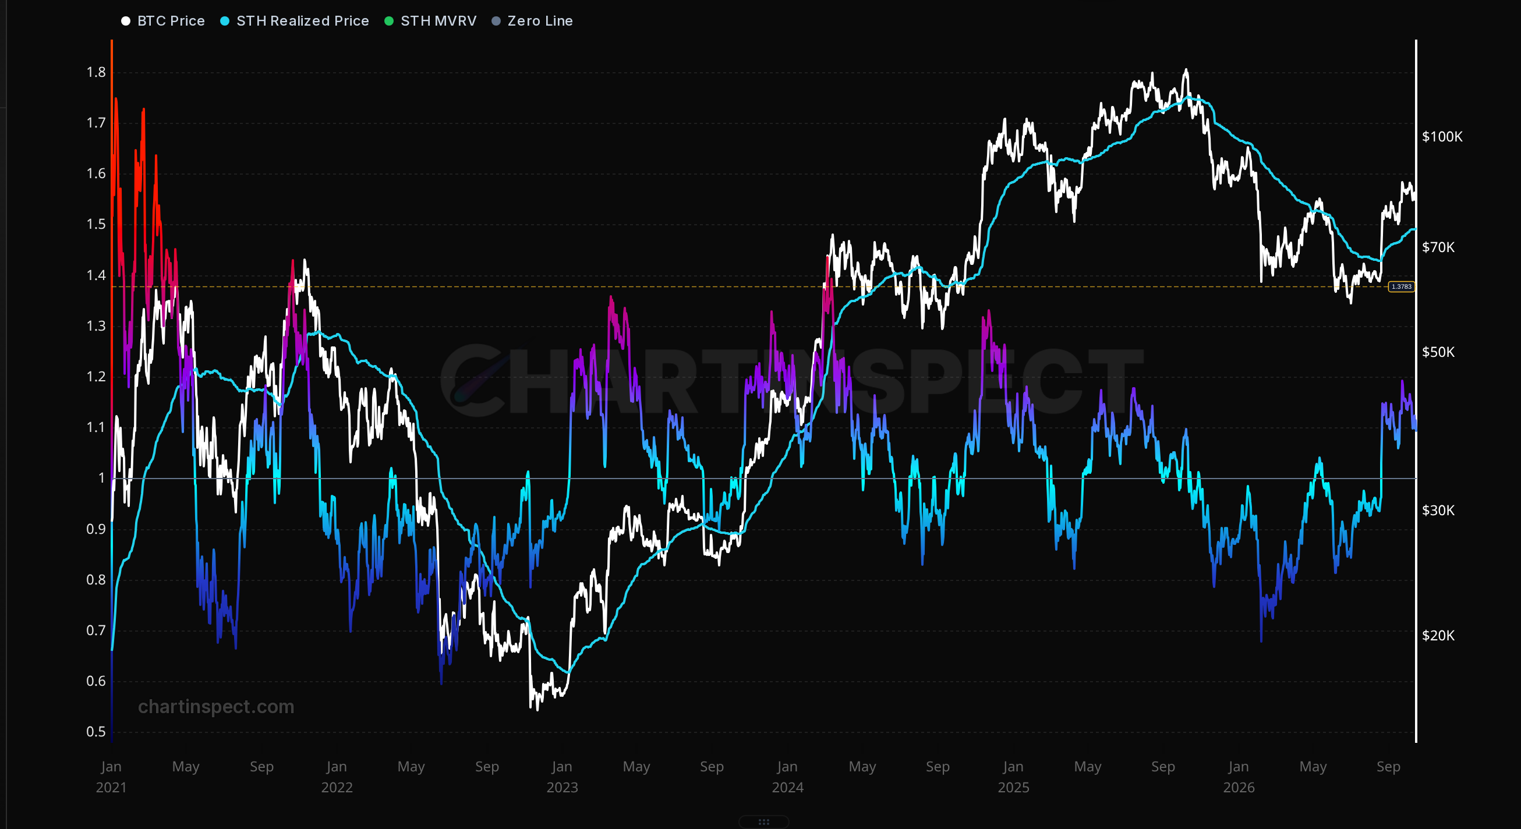Screen dimensions: 1521x829
Task: Click the 0.5 left axis label
Action: pyautogui.click(x=96, y=732)
